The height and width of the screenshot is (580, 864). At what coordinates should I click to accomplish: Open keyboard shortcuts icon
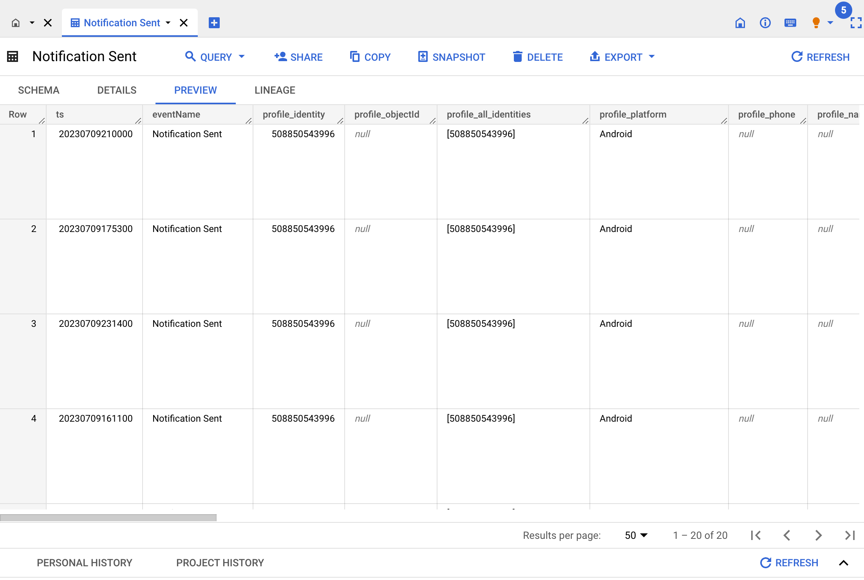coord(790,23)
